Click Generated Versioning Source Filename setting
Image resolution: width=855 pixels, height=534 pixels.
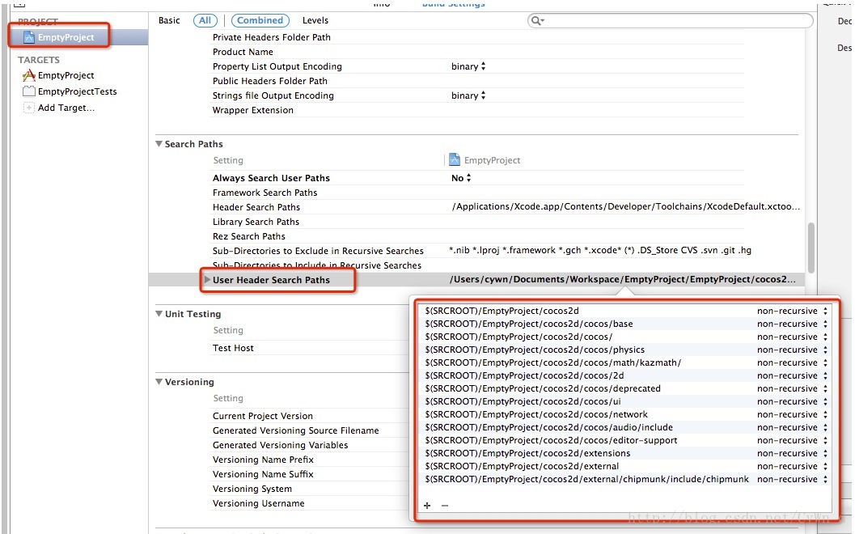tap(295, 430)
